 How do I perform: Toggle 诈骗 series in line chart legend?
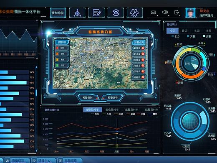coord(141,114)
